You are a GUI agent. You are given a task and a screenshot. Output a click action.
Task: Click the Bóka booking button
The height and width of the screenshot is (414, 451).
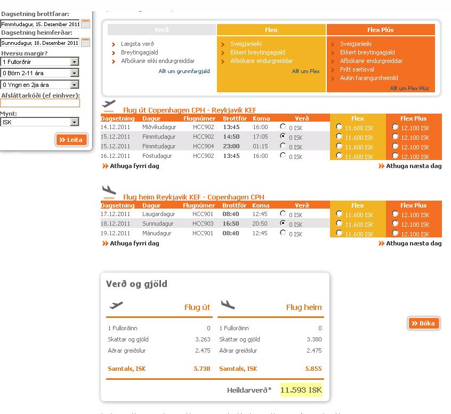(424, 323)
